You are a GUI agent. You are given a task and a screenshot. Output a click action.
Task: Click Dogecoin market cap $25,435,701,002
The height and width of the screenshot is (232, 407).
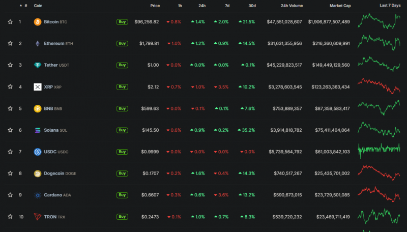(x=332, y=173)
